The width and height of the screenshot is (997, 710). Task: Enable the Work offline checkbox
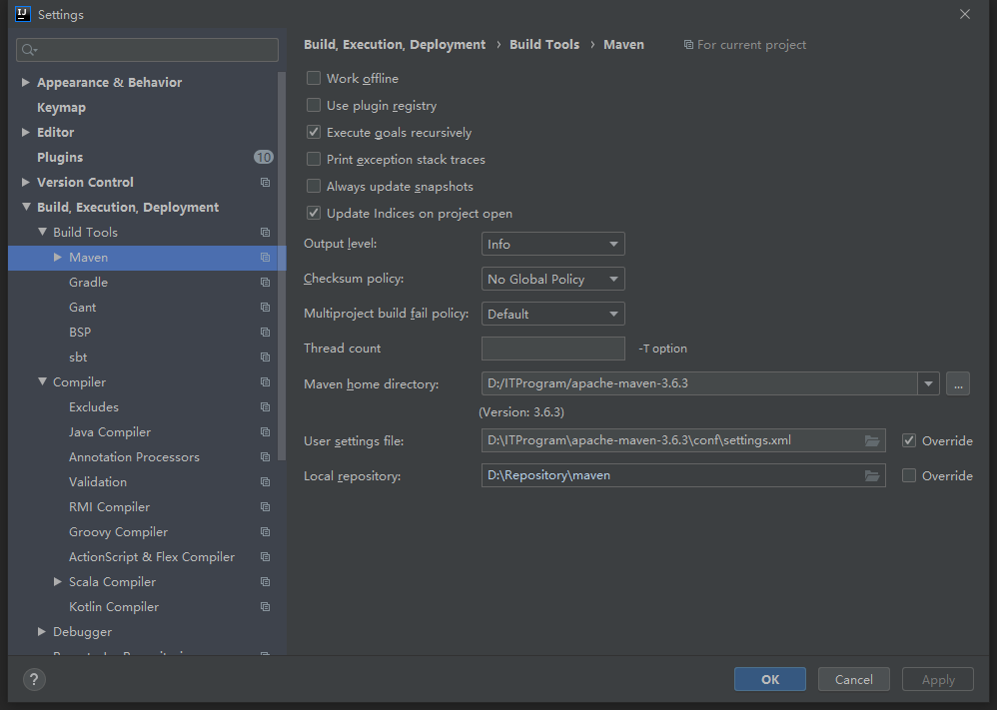[x=314, y=78]
